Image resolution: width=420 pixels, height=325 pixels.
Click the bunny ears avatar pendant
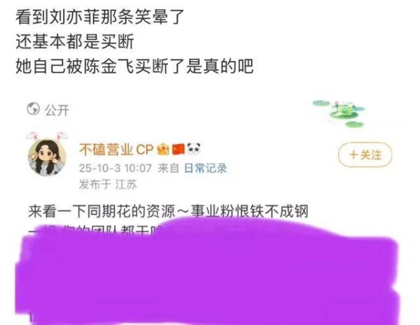point(47,136)
